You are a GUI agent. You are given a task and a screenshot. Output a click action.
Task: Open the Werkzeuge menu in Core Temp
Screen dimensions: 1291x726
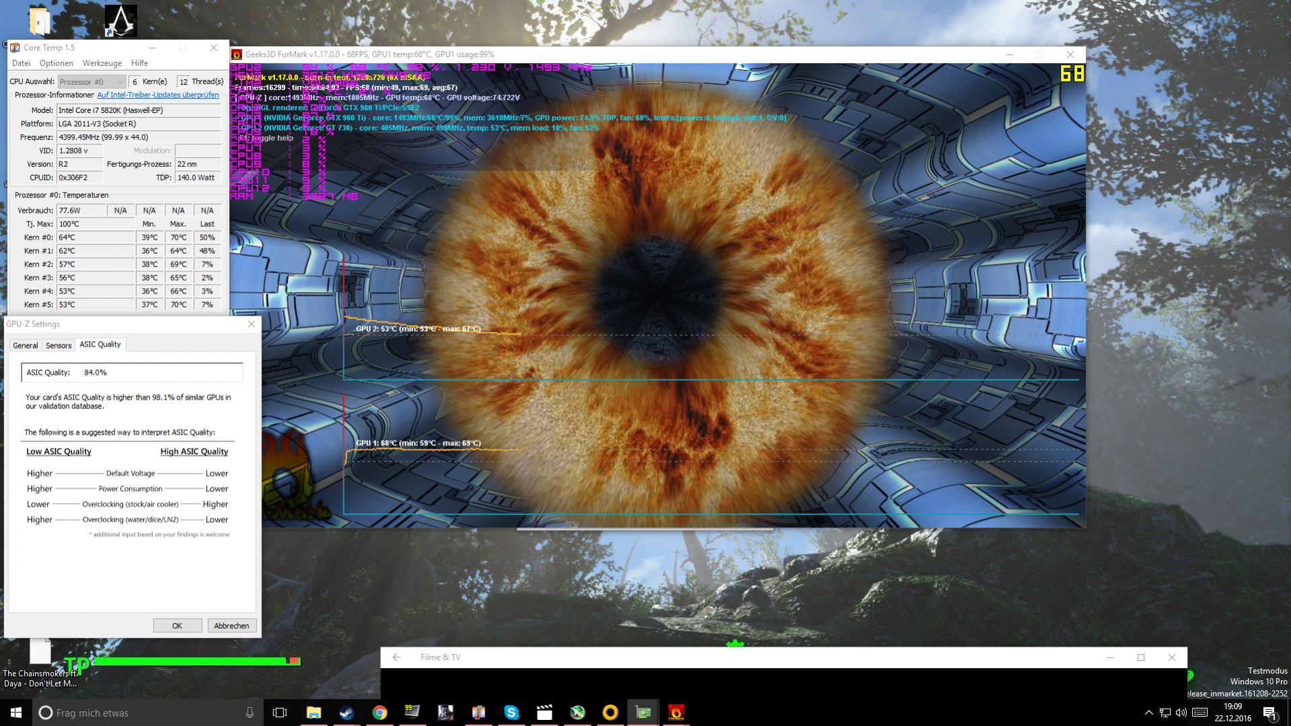point(102,63)
